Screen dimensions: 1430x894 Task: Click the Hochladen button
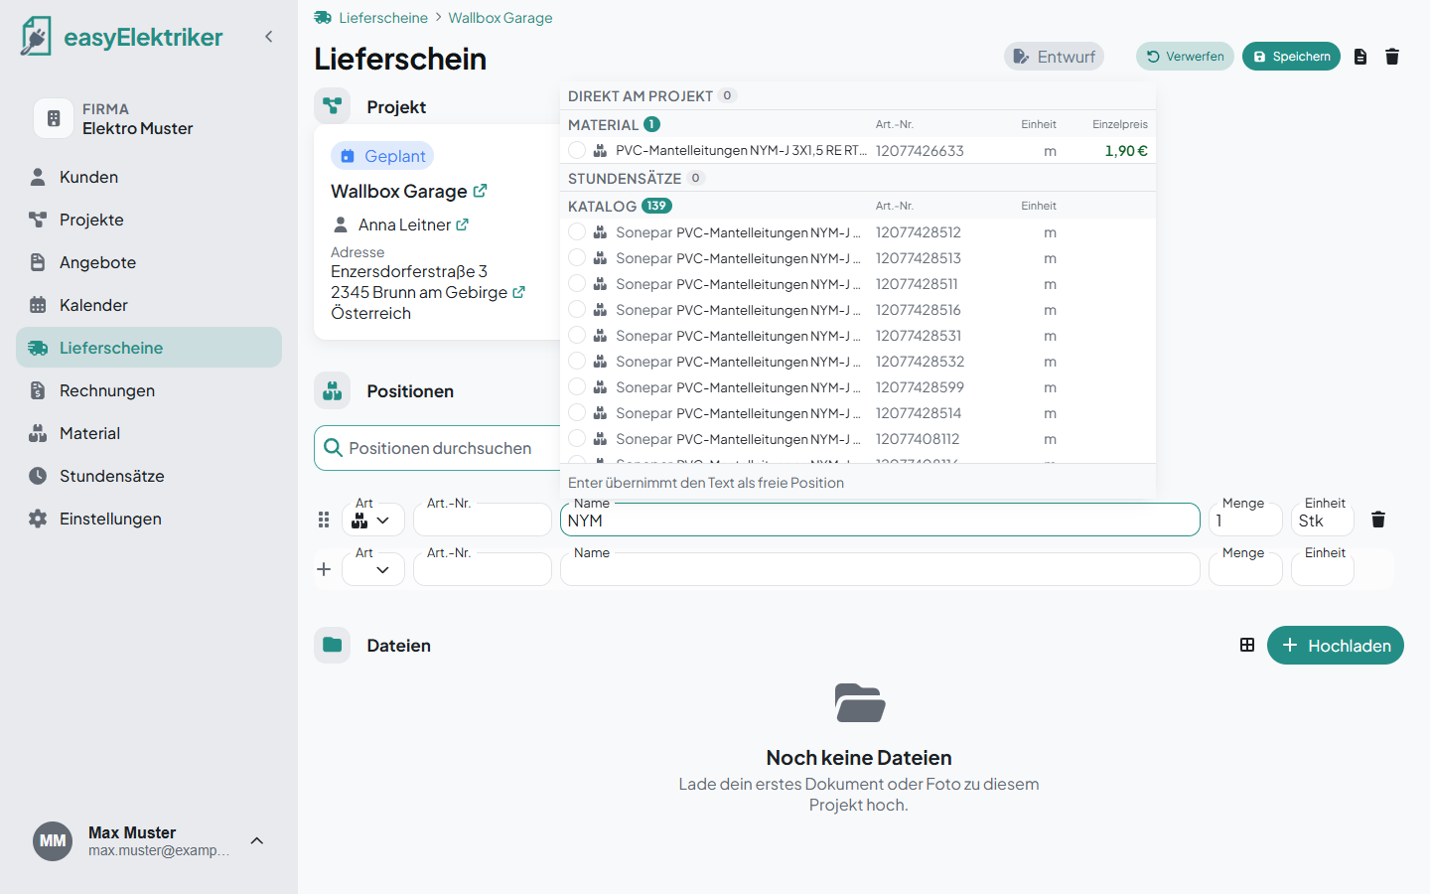pos(1336,645)
